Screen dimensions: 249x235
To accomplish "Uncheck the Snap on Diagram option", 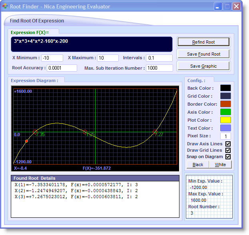I will (228, 157).
